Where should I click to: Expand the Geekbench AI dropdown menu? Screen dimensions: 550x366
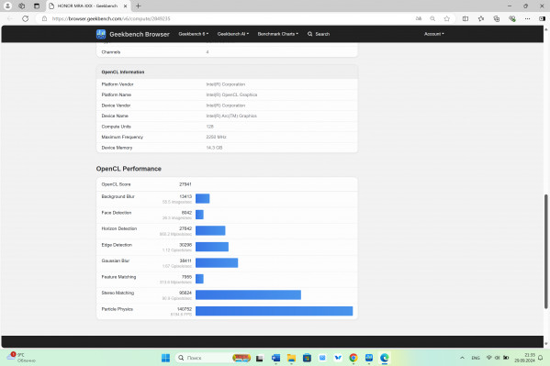[x=233, y=34]
